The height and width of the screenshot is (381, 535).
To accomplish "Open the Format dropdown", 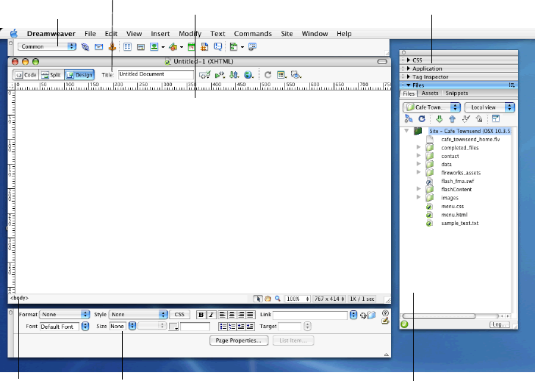I will pos(65,314).
